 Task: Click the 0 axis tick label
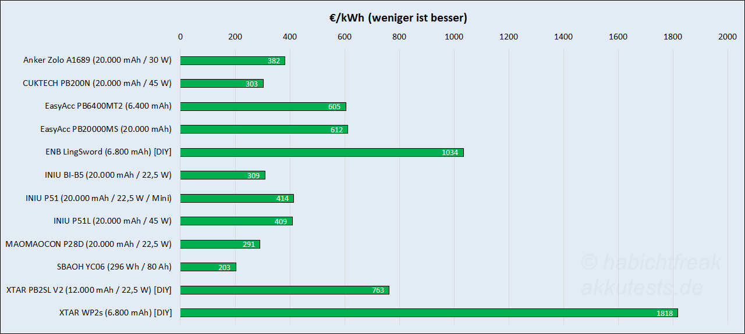coord(180,37)
